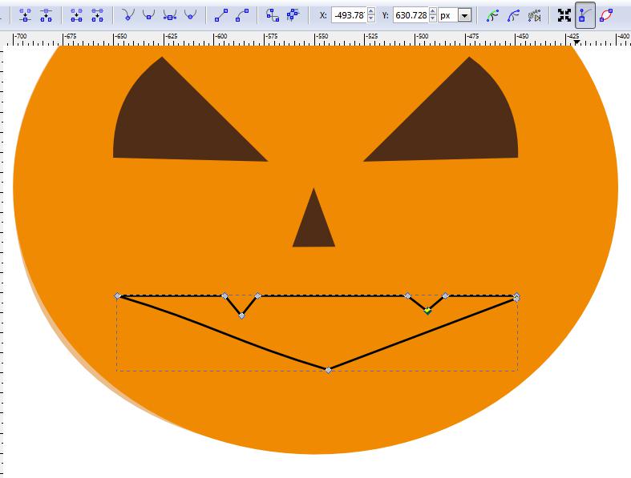Viewport: 631px width, 478px height.
Task: Make selected nodes auto-smooth
Action: 190,14
